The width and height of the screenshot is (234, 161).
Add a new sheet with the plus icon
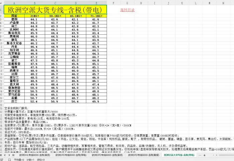coord(205,155)
